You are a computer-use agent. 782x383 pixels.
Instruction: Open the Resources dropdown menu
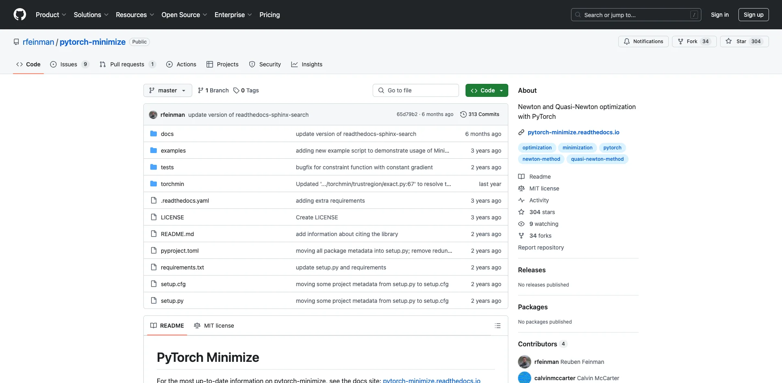(135, 15)
